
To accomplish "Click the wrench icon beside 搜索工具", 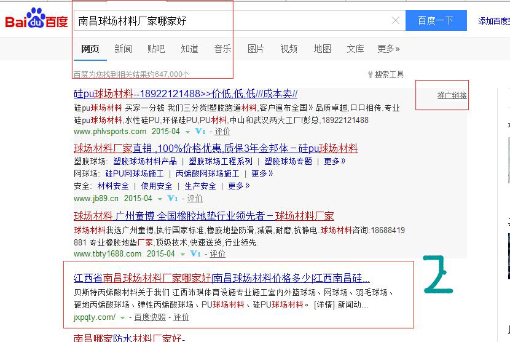I will [x=370, y=74].
